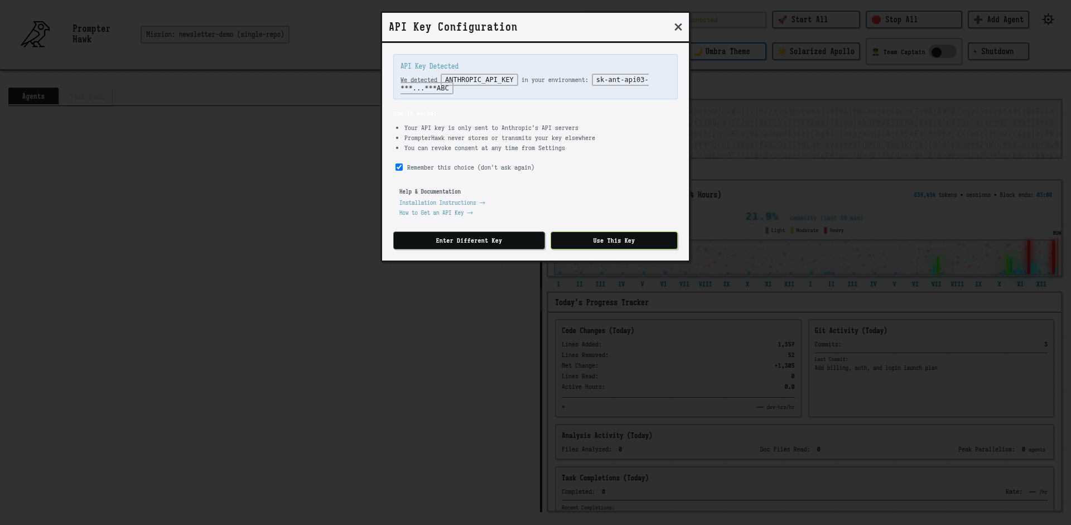Click the lightning icon on Shutdown

976,51
